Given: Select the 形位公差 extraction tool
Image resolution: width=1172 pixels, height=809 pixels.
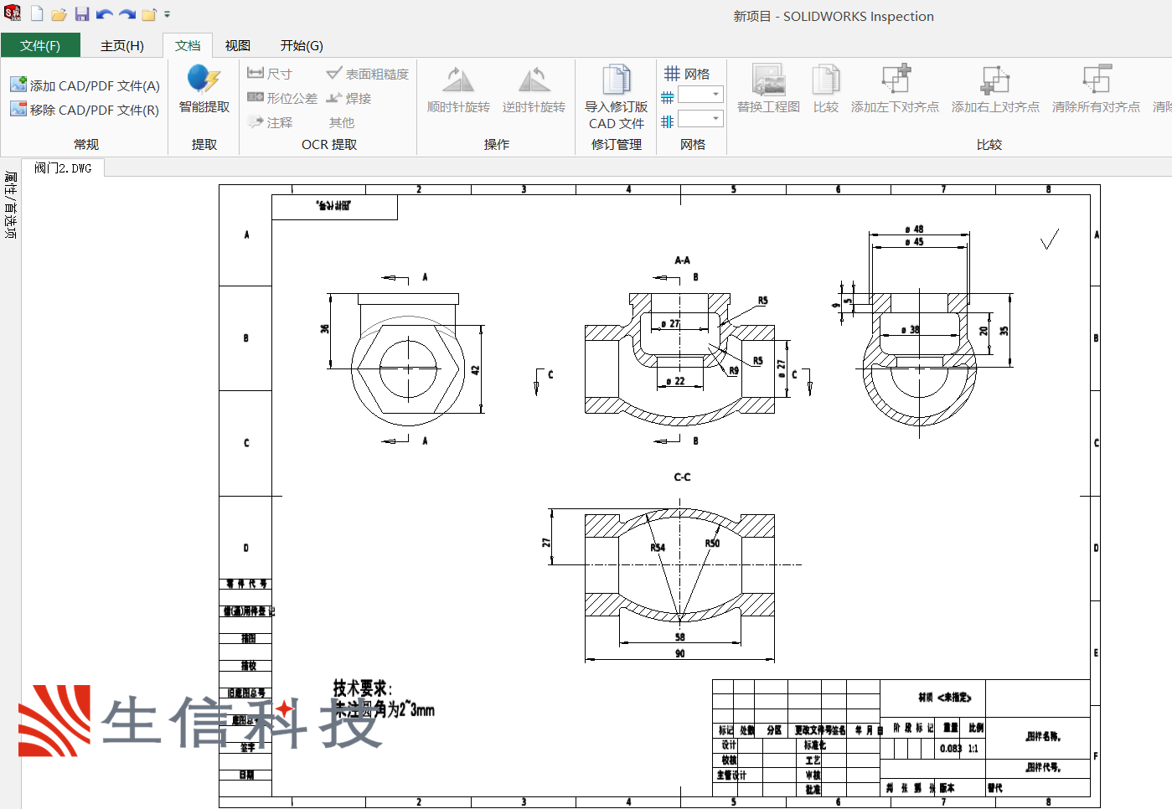Looking at the screenshot, I should coord(282,98).
